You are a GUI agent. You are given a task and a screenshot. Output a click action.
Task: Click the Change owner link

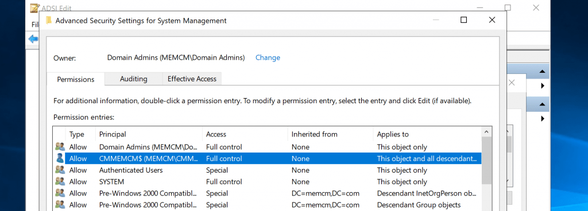pyautogui.click(x=268, y=57)
